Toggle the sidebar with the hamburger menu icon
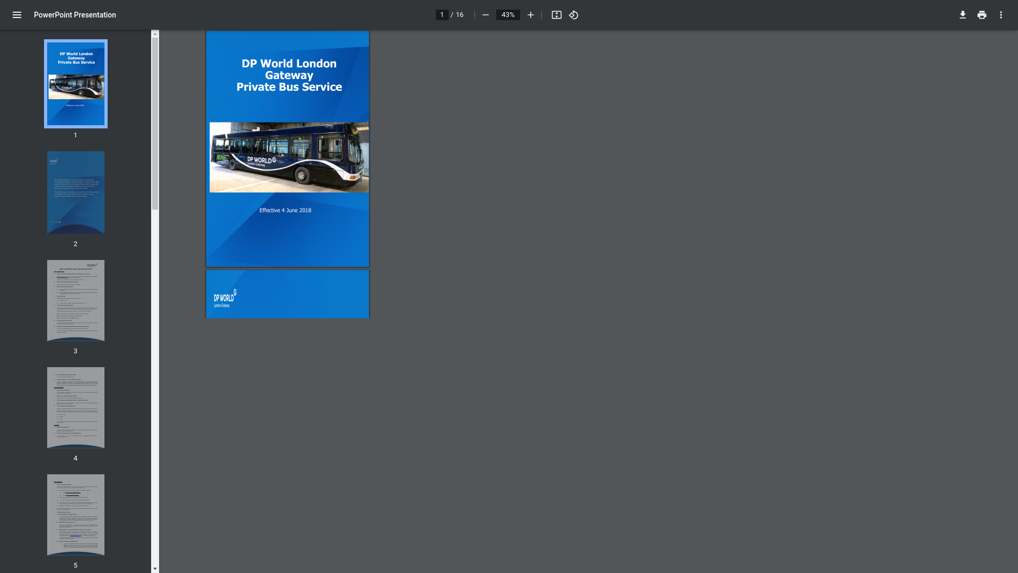The image size is (1018, 573). click(17, 15)
